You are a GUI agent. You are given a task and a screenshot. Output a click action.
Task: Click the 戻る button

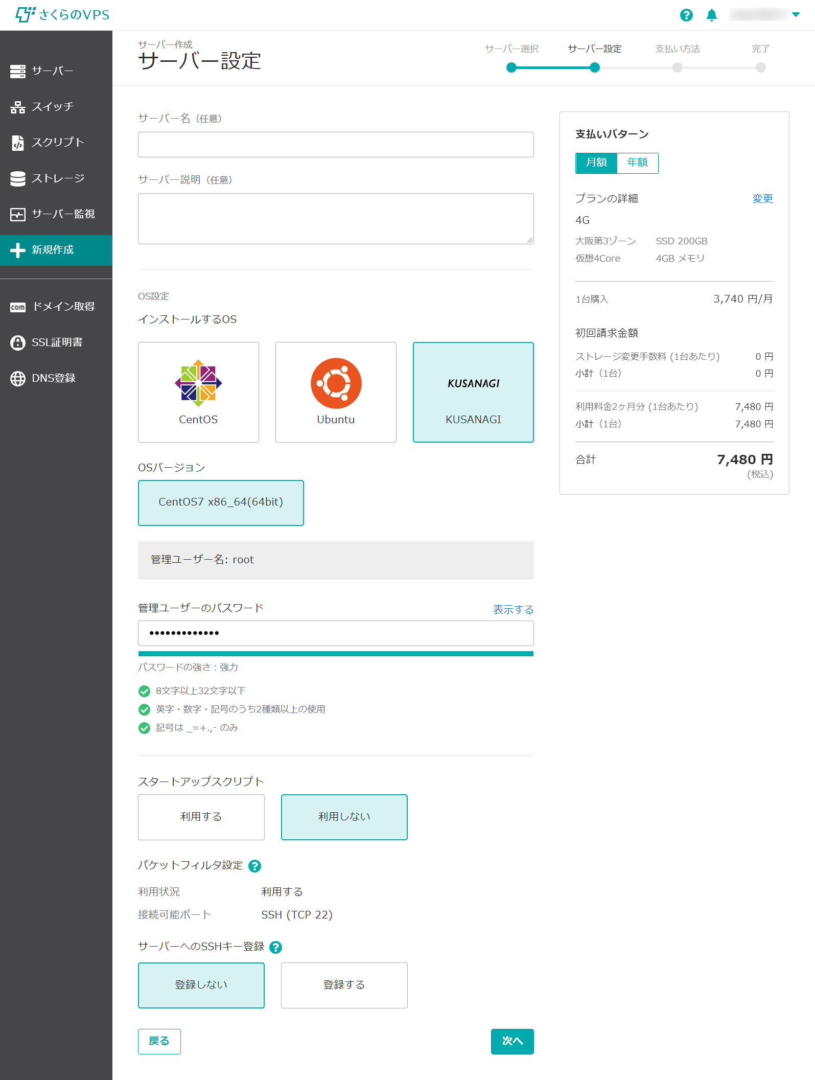(x=159, y=1041)
